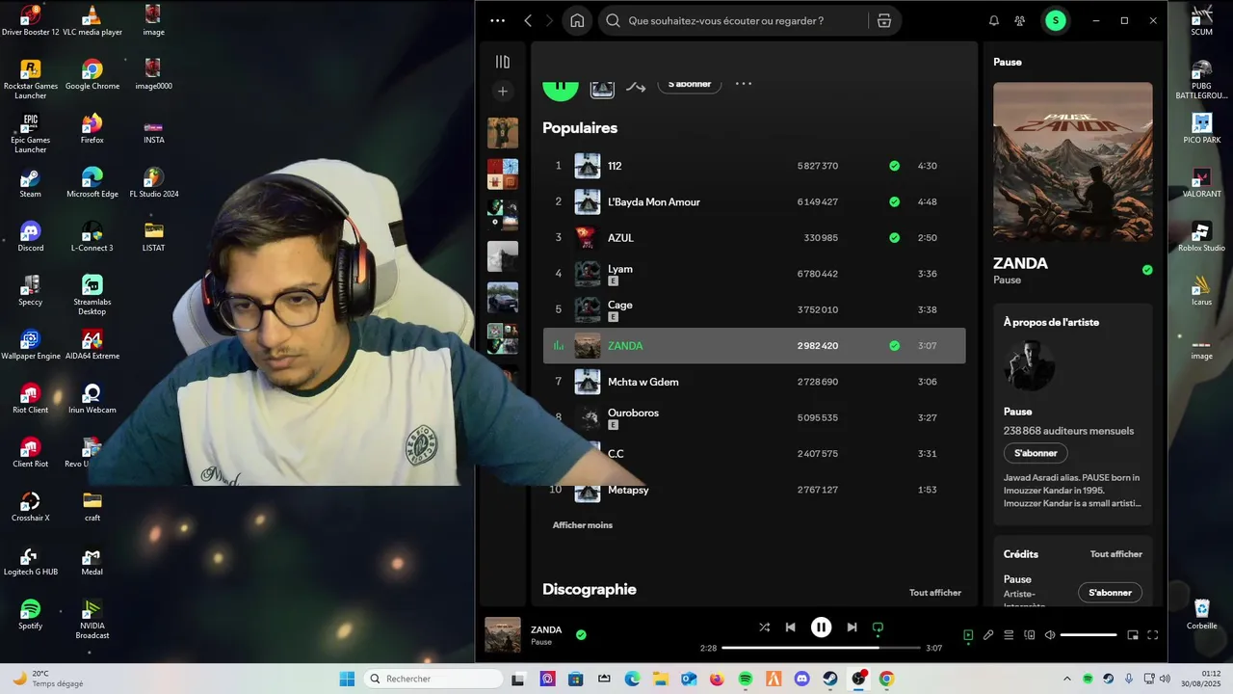Viewport: 1233px width, 694px height.
Task: Go to Spotify Home
Action: [577, 20]
